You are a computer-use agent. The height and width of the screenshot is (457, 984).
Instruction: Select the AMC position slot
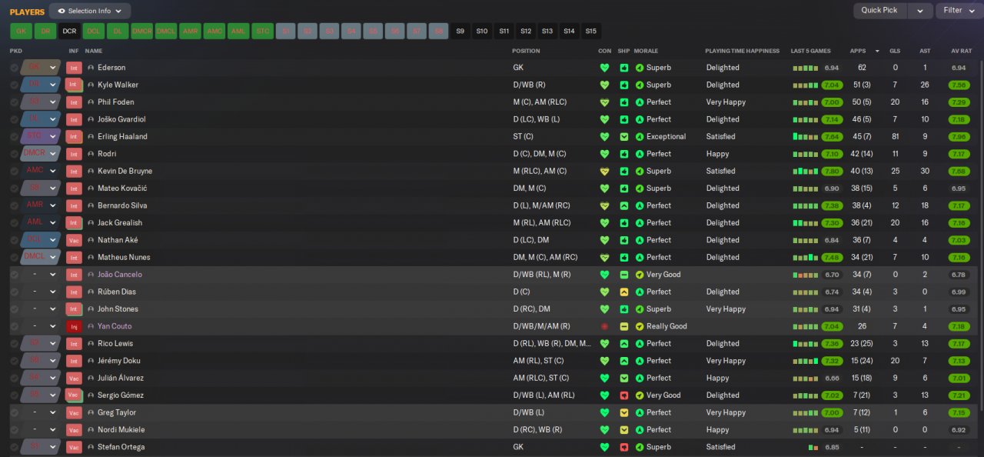click(214, 32)
